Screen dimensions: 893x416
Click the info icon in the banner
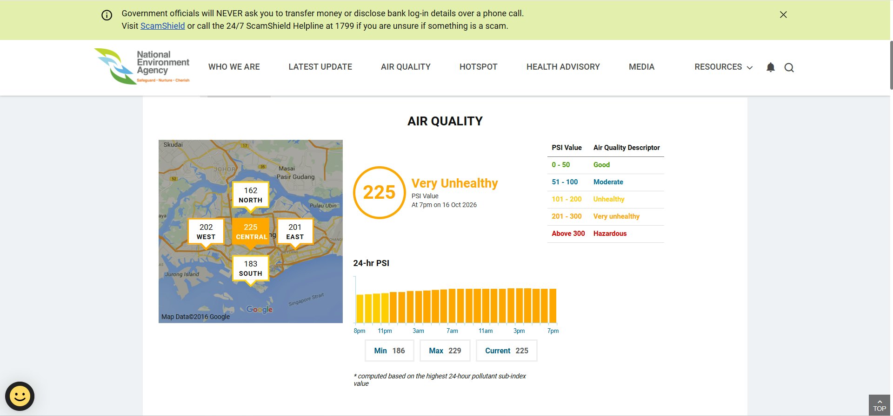(x=107, y=15)
